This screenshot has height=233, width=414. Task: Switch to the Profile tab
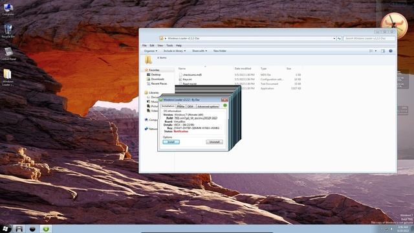[181, 106]
